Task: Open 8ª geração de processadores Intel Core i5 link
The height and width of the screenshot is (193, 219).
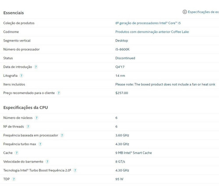Action: click(148, 23)
